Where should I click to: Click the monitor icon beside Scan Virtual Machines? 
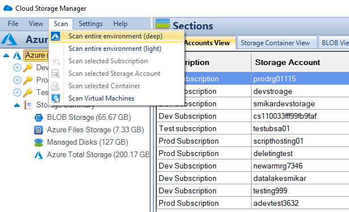(x=56, y=98)
